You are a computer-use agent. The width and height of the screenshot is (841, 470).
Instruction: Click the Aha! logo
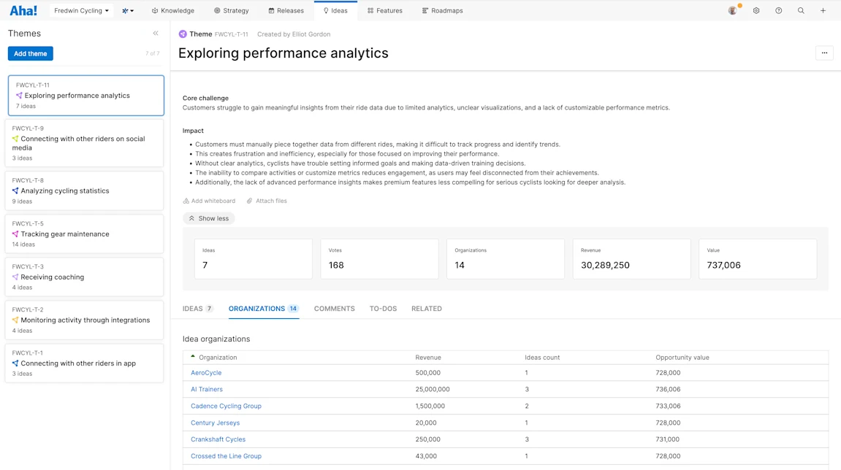23,11
